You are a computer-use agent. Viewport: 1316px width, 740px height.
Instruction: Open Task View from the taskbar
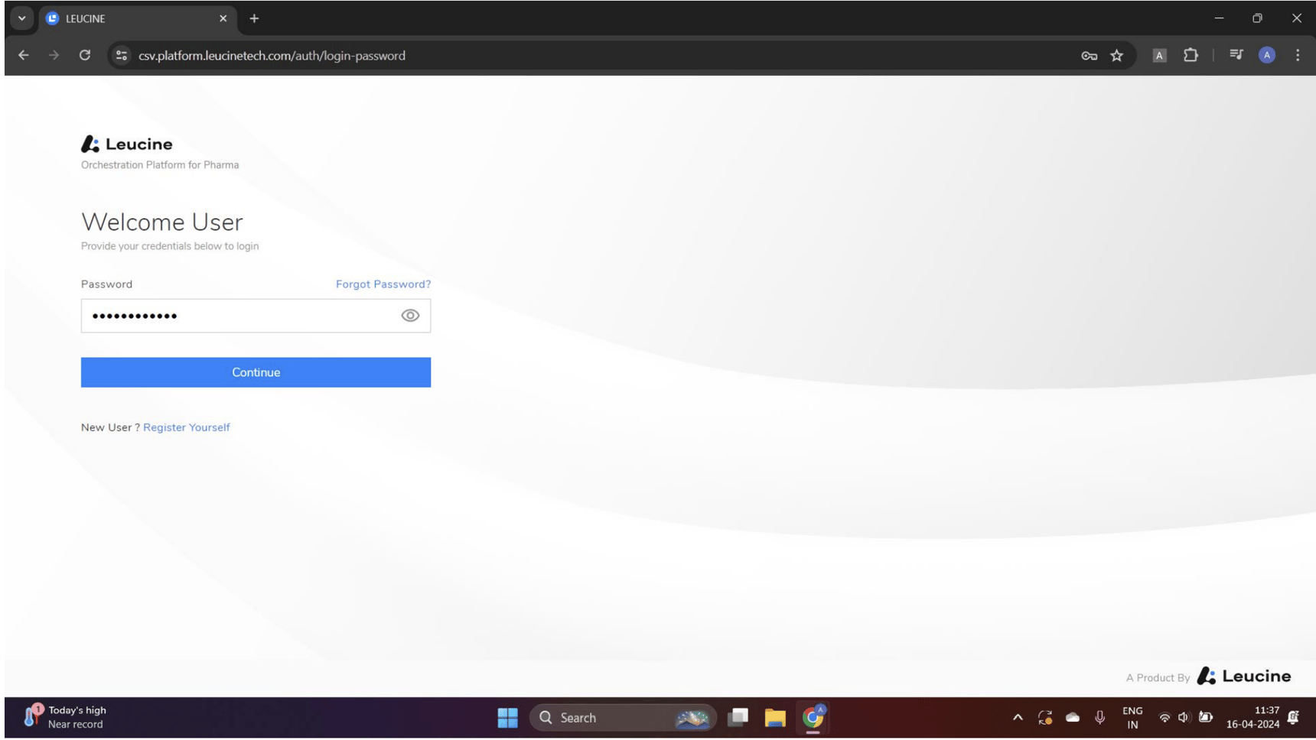[738, 718]
